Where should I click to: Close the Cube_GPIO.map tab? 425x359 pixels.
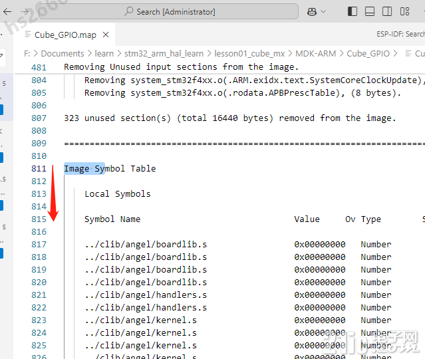tap(106, 35)
